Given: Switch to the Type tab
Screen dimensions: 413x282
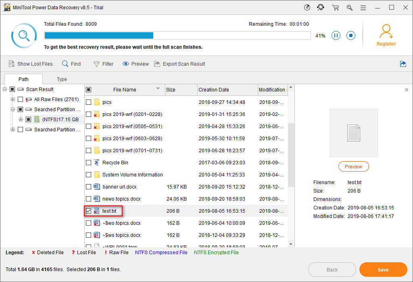Looking at the screenshot, I should pos(62,79).
